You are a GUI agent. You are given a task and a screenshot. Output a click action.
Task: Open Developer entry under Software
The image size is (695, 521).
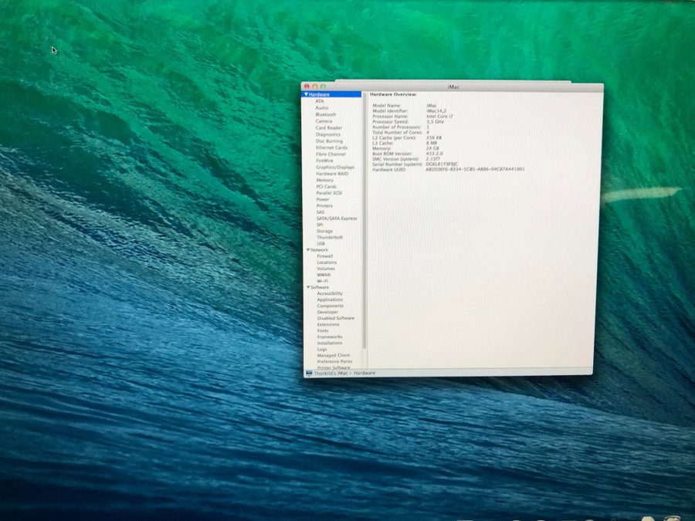click(x=327, y=312)
